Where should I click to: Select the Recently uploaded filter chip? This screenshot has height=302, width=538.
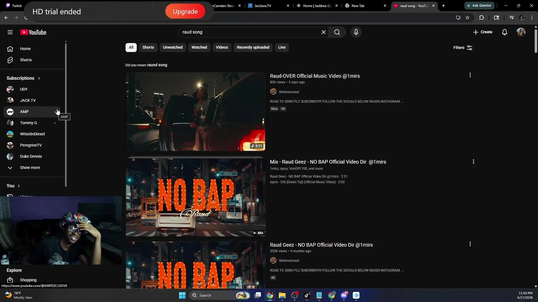click(x=253, y=47)
